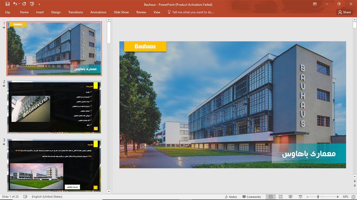Image resolution: width=357 pixels, height=200 pixels.
Task: Switch to the Home tab
Action: point(24,12)
